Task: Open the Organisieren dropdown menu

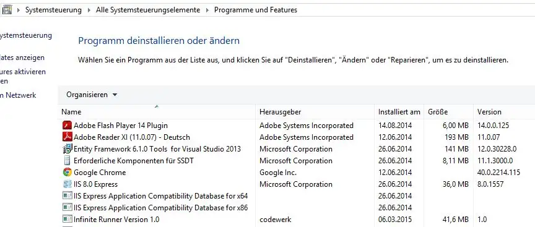Action: coord(92,95)
